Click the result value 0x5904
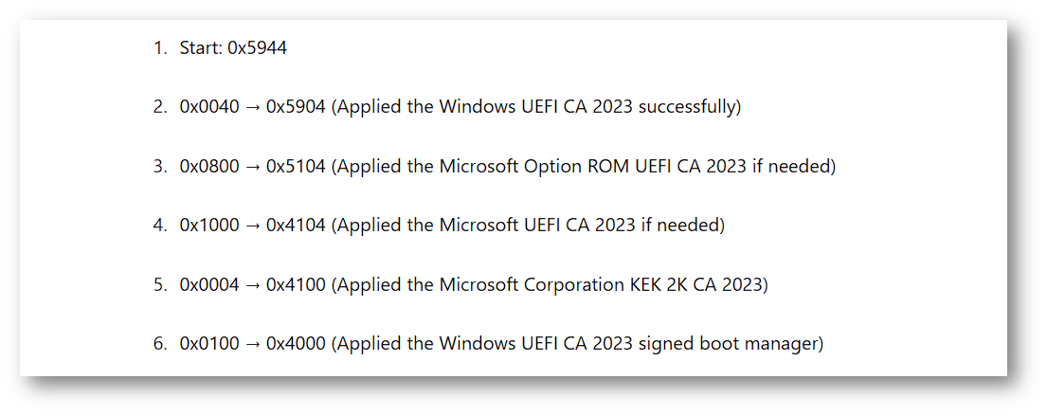The width and height of the screenshot is (1047, 416). pos(296,107)
